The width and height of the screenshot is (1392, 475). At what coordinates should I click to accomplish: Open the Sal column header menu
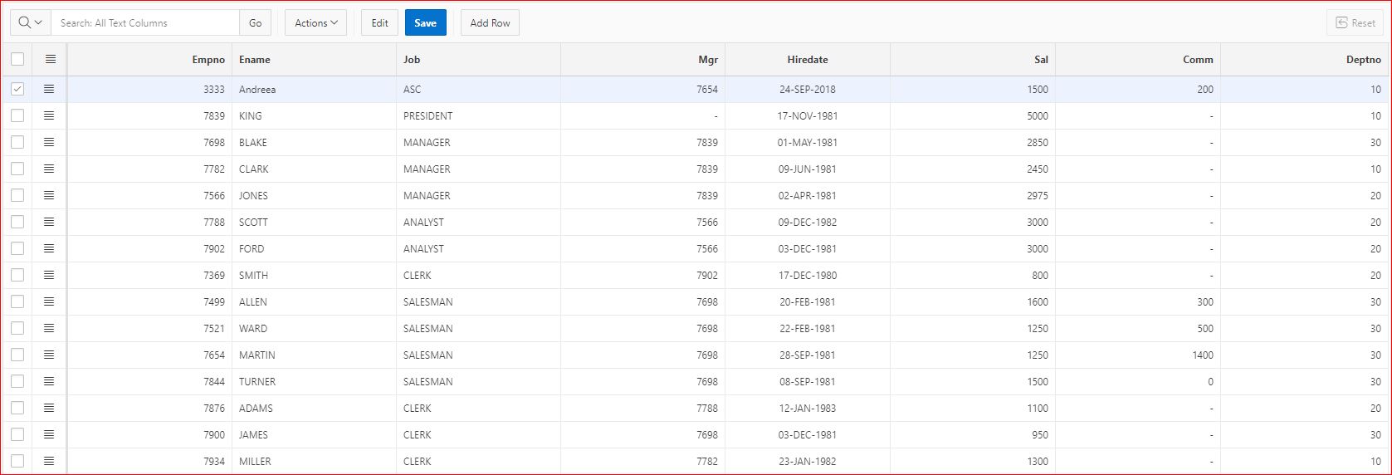pyautogui.click(x=1041, y=60)
